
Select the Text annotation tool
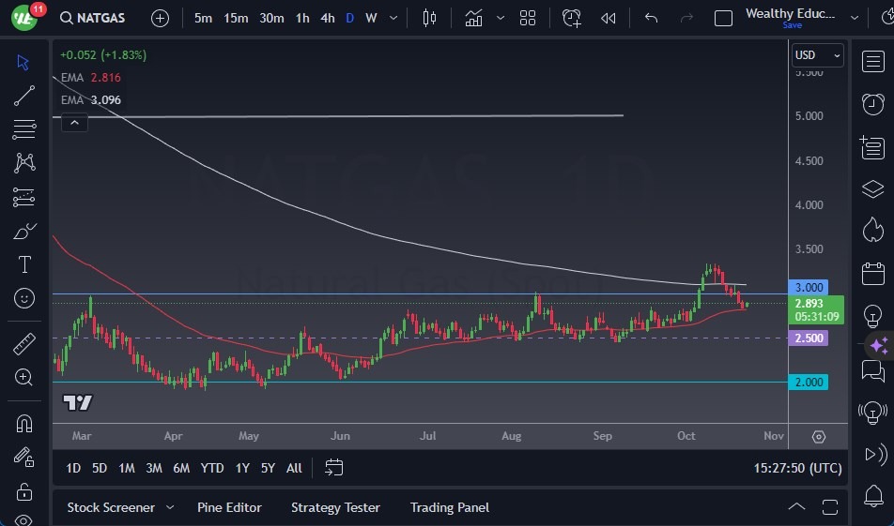[24, 264]
